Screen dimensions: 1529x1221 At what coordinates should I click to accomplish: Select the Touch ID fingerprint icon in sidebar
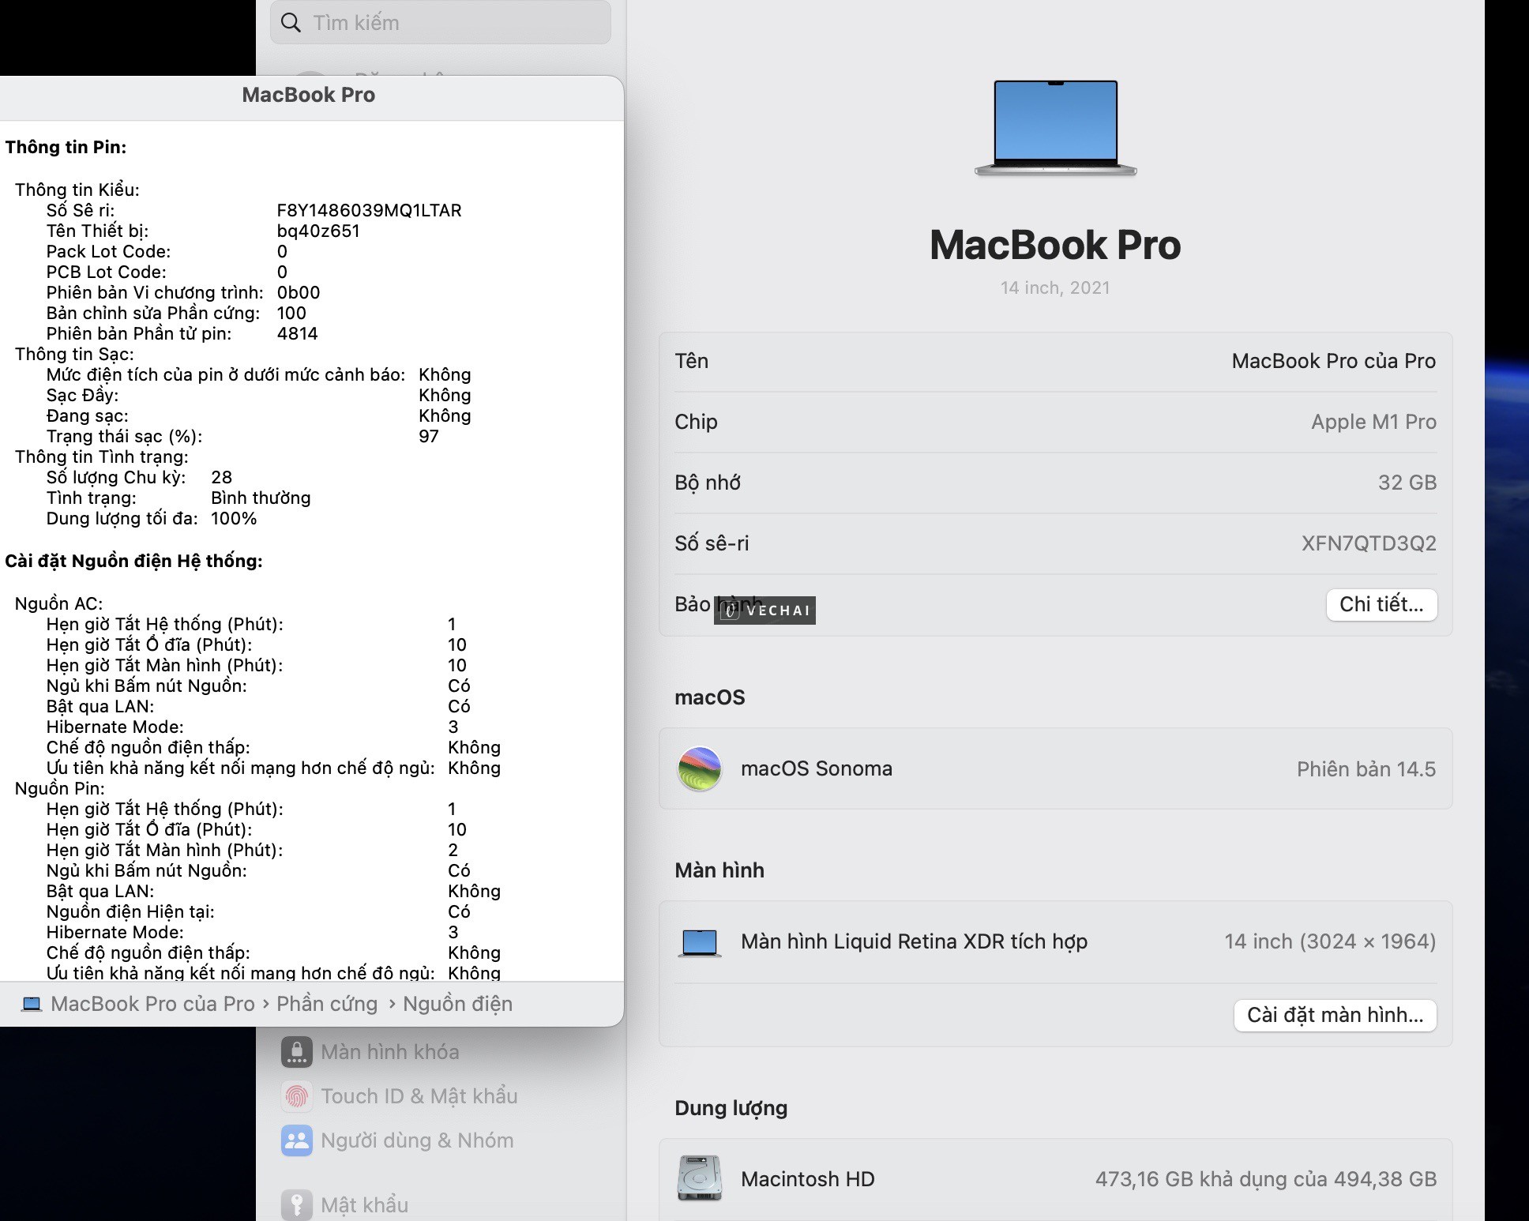point(296,1096)
